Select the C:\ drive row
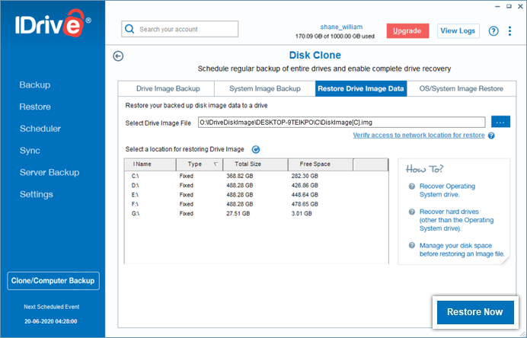This screenshot has height=338, width=527. click(x=256, y=176)
